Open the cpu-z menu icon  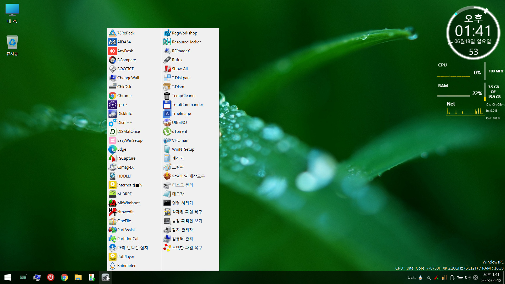112,105
